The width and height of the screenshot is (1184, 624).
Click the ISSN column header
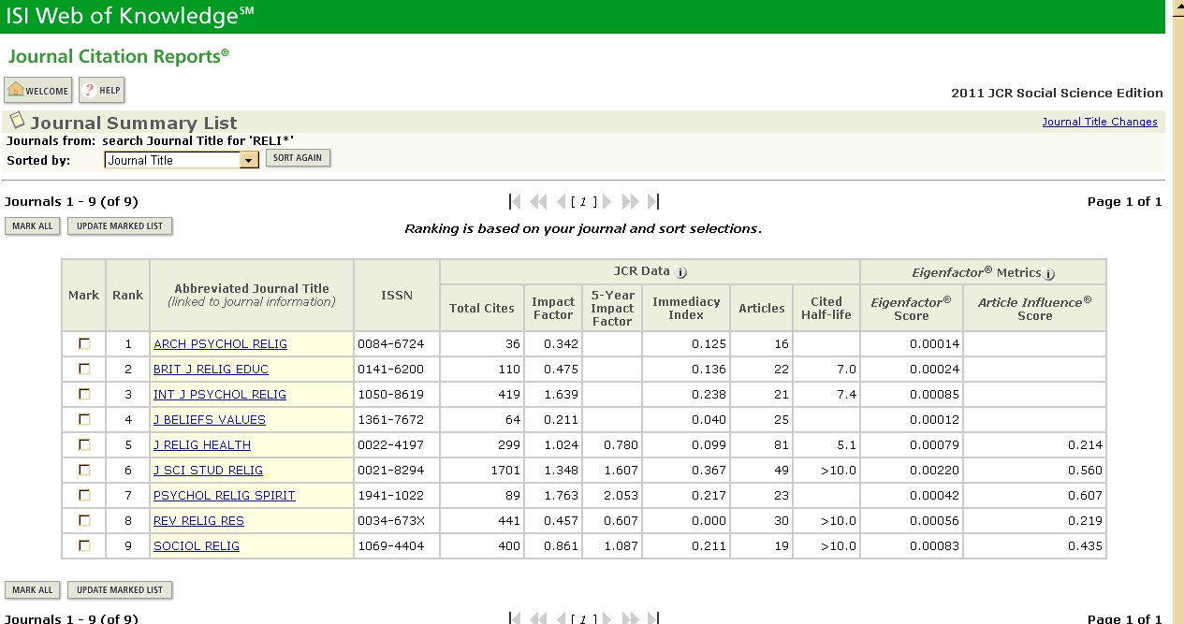pyautogui.click(x=397, y=296)
